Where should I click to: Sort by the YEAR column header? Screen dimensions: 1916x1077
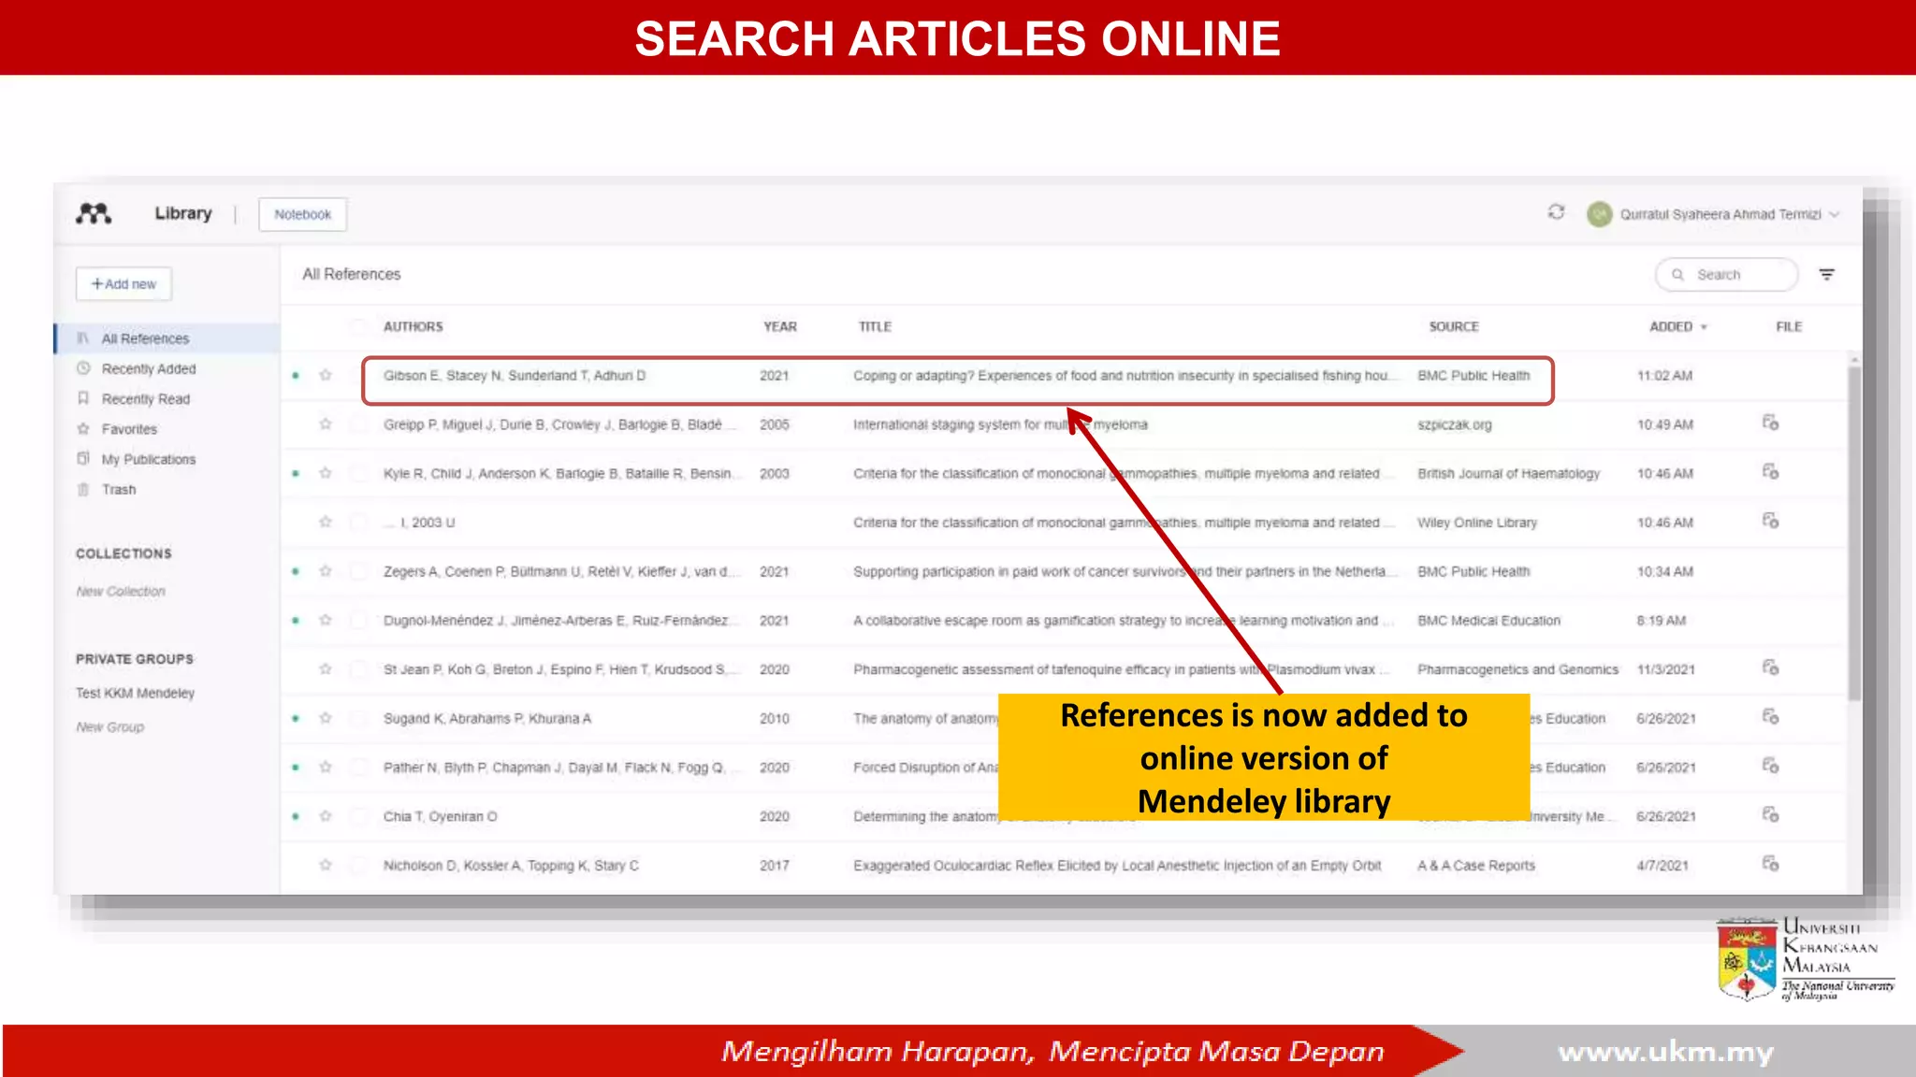[780, 327]
